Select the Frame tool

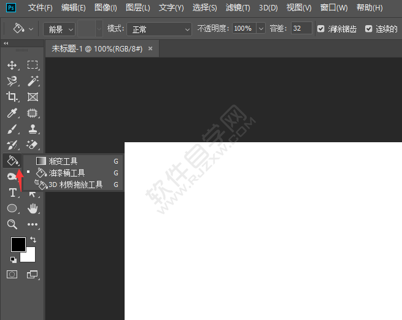tap(33, 97)
